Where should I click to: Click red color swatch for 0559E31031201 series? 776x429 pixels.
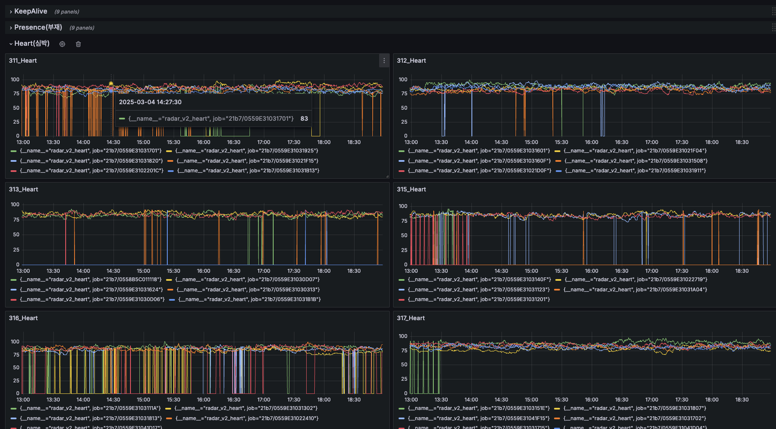pos(402,300)
